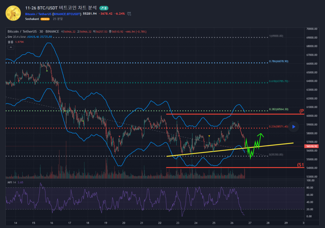Click the green Long badge next to title
Image resolution: width=325 pixels, height=228 pixels.
tap(104, 8)
